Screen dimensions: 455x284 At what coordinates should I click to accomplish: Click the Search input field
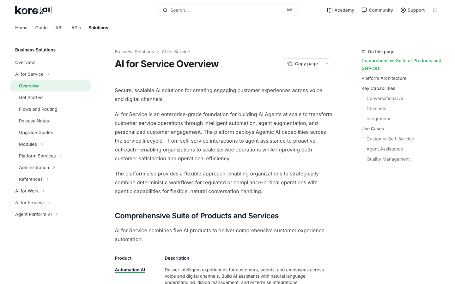tap(227, 10)
